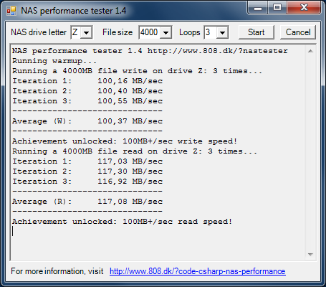The width and height of the screenshot is (326, 287).
Task: Click 'Achievement unlocked: 100MB+/sec read speed!' line
Action: point(122,222)
